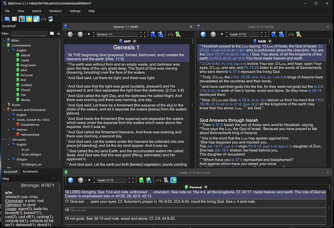Collapse the Commentaries tree node
The image size is (334, 228).
[3, 45]
